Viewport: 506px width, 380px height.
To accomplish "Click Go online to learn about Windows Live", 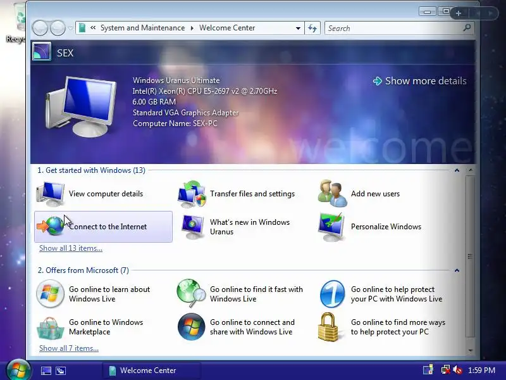I will (x=109, y=294).
